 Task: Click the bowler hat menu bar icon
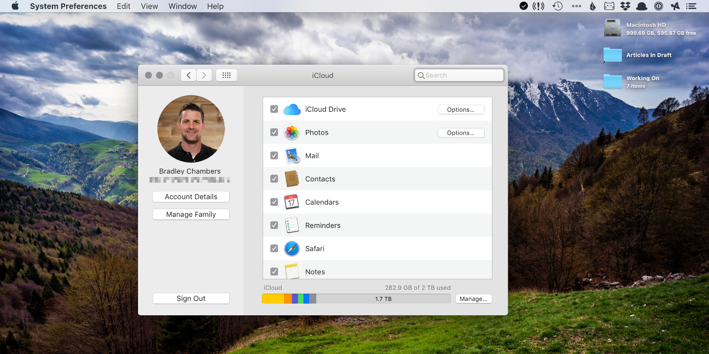[x=641, y=6]
